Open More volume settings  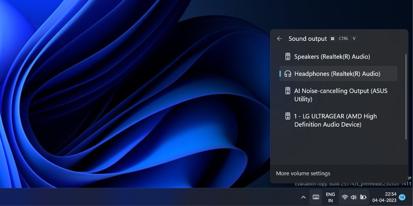pos(303,173)
